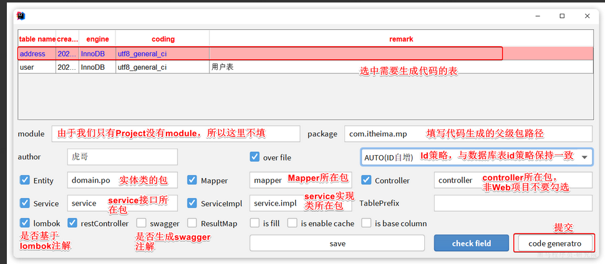Click the author input field
Image resolution: width=605 pixels, height=264 pixels.
[x=122, y=157]
